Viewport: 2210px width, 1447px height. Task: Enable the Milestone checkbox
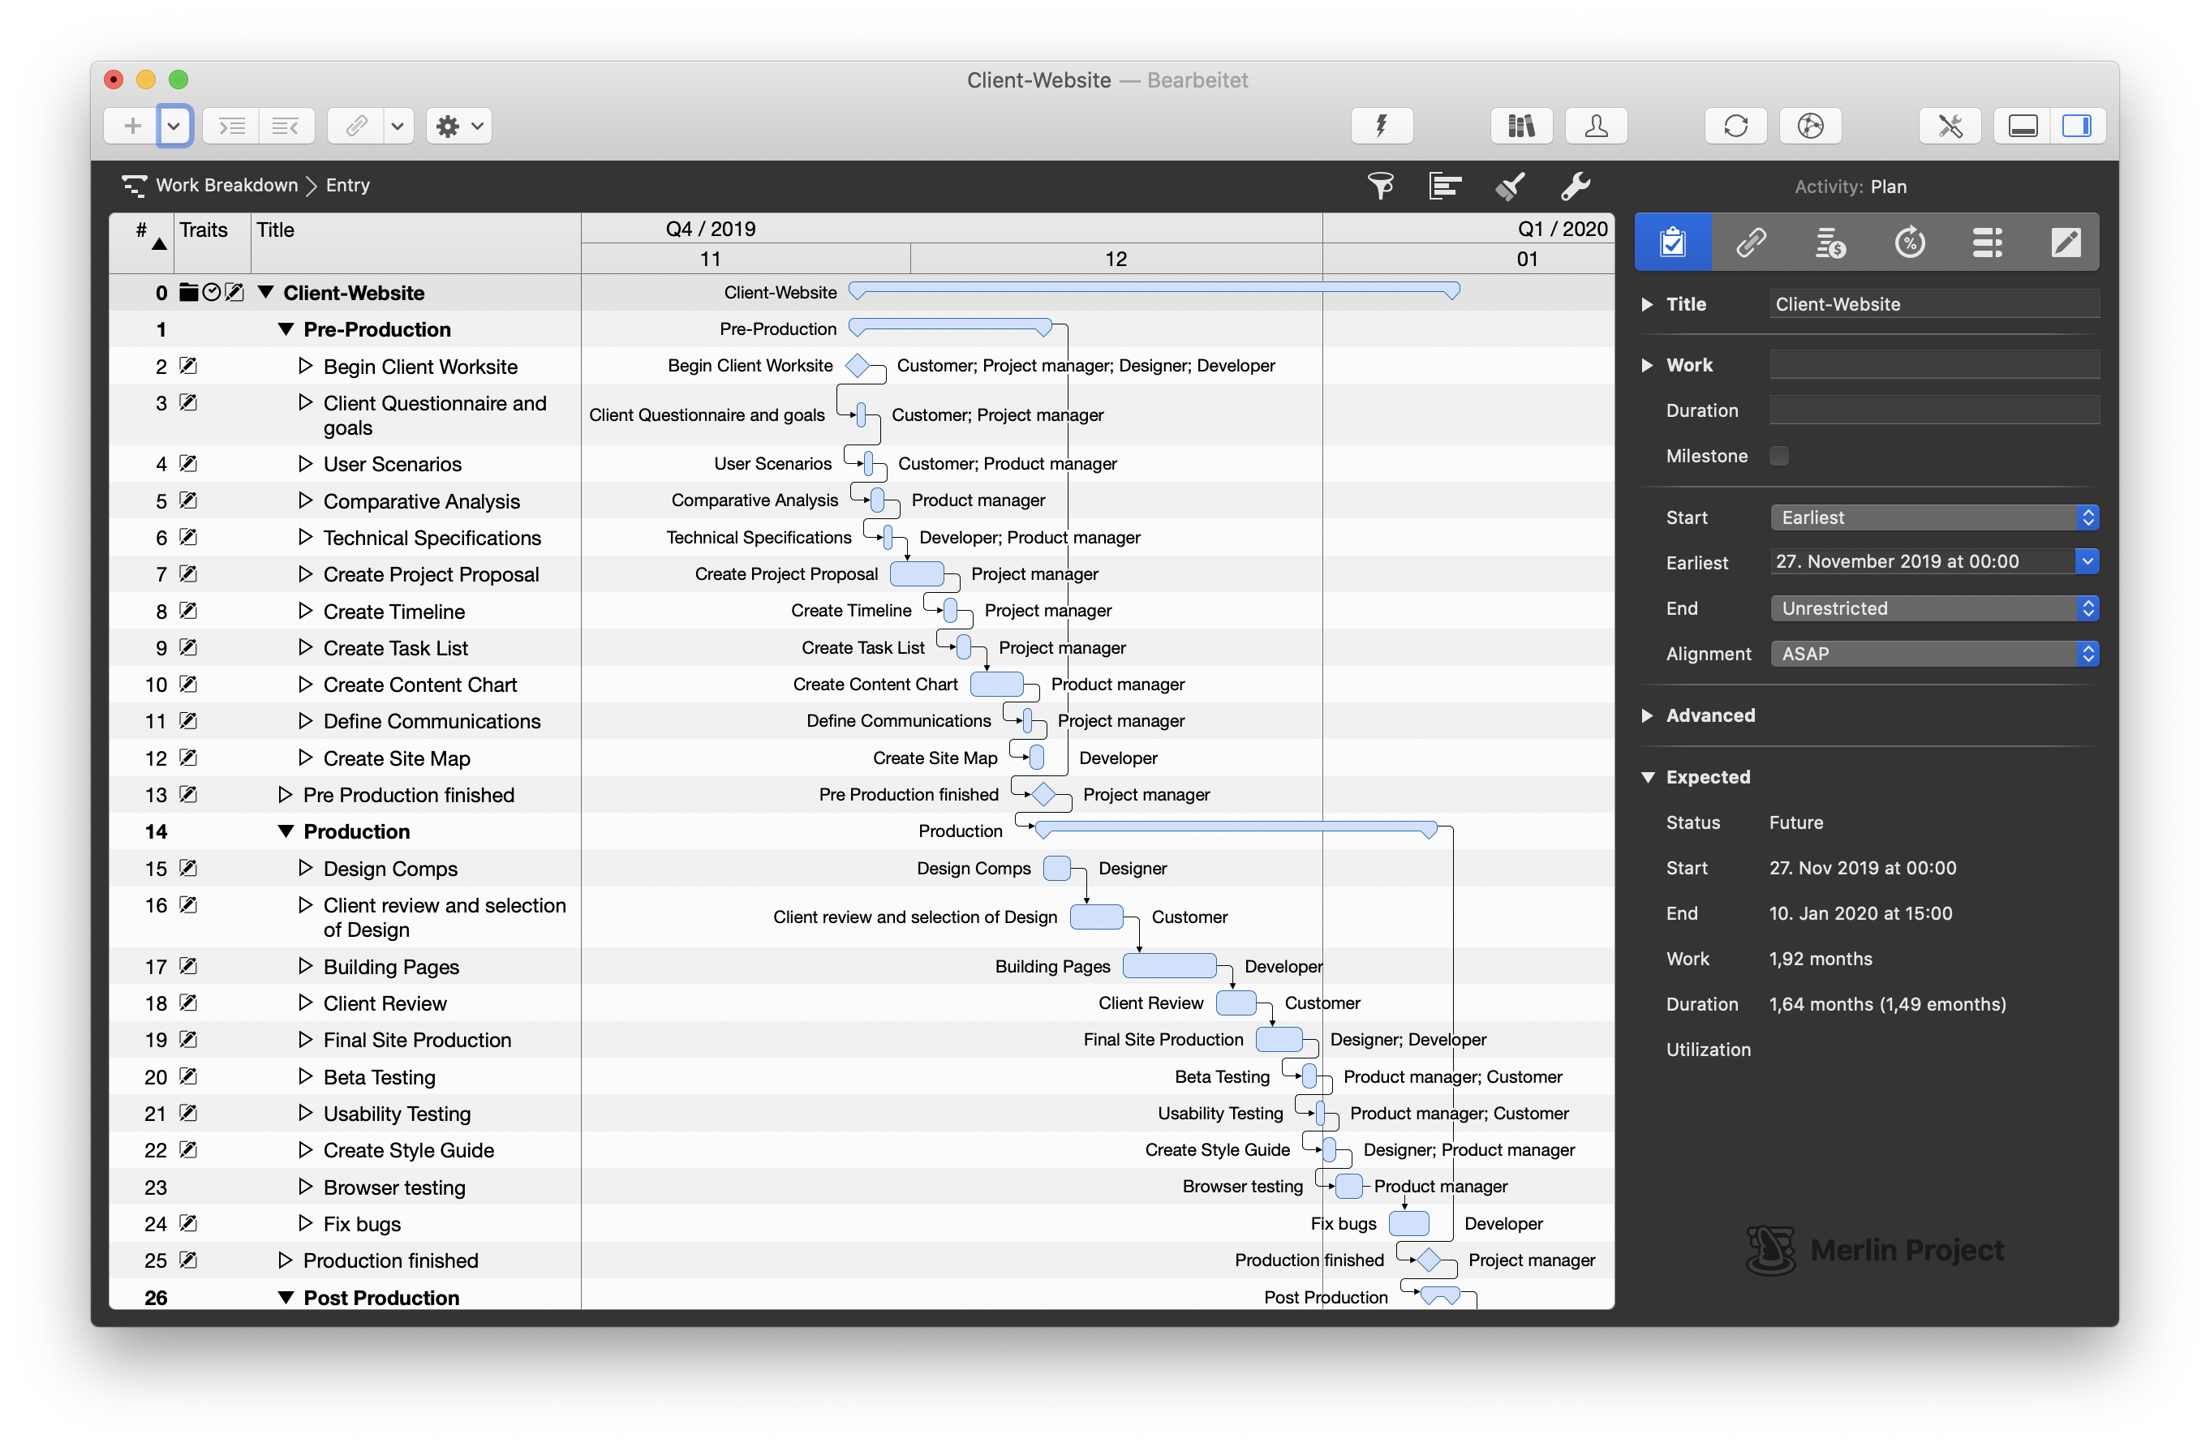pyautogui.click(x=1779, y=456)
